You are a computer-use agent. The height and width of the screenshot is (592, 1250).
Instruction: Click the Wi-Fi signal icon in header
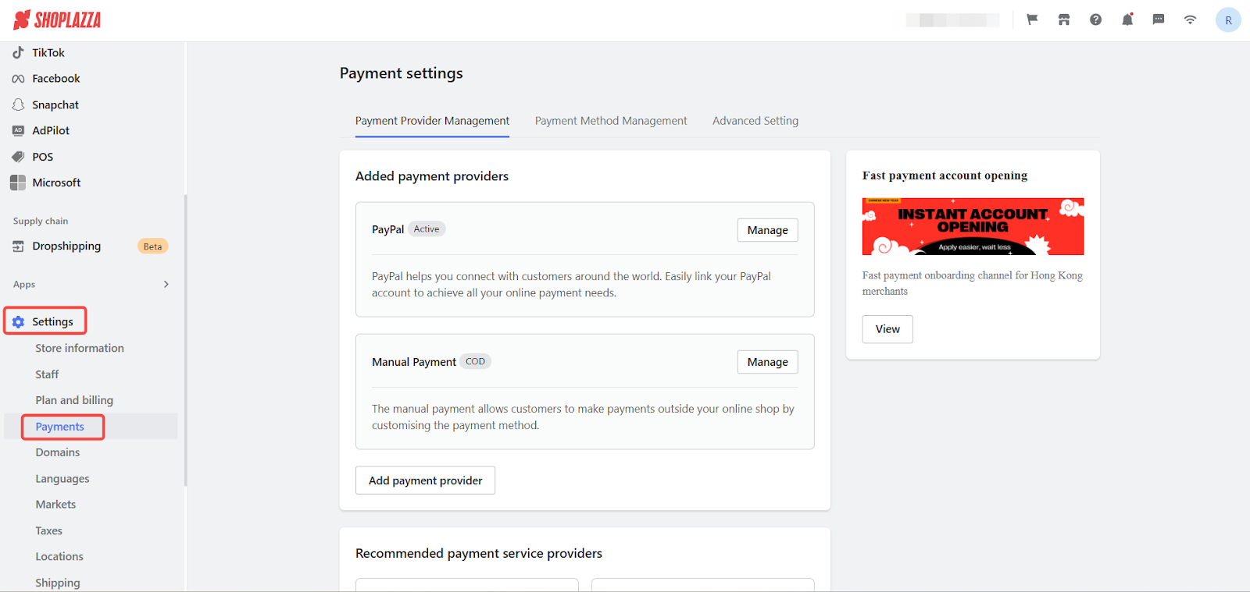point(1190,19)
